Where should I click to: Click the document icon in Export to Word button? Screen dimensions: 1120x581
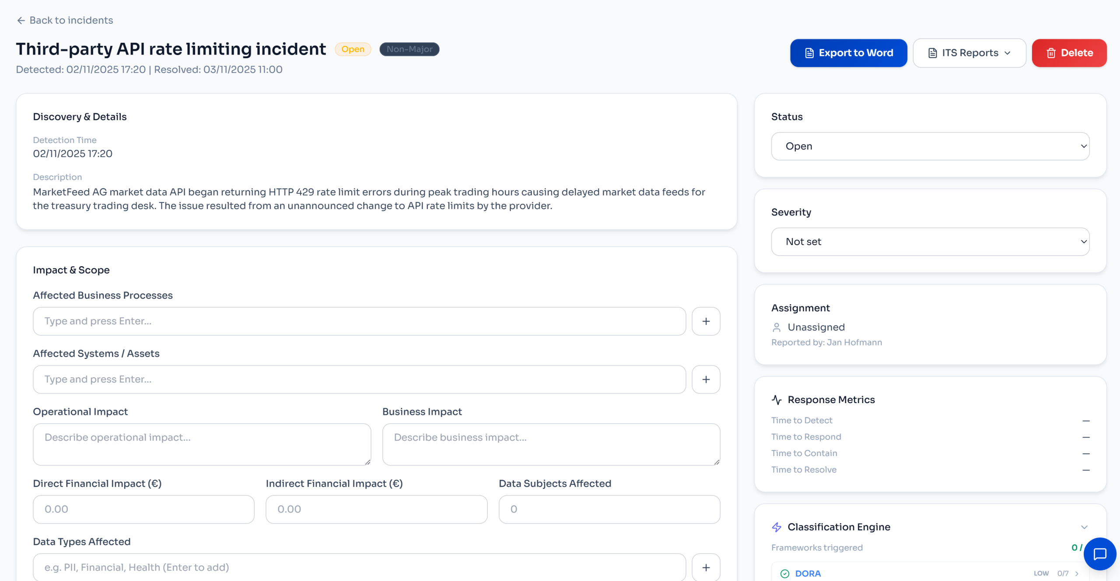click(x=809, y=52)
